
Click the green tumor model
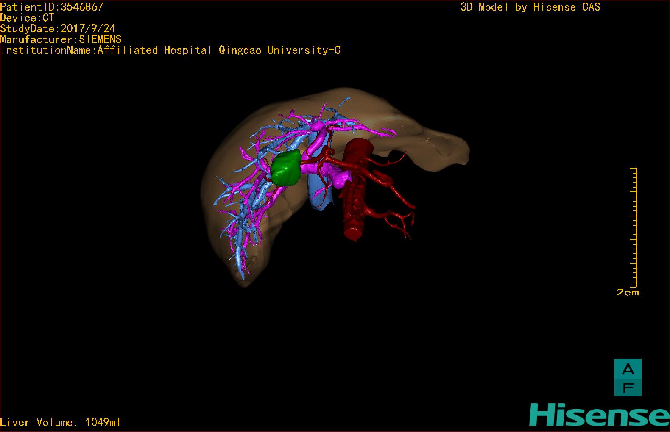[x=286, y=168]
